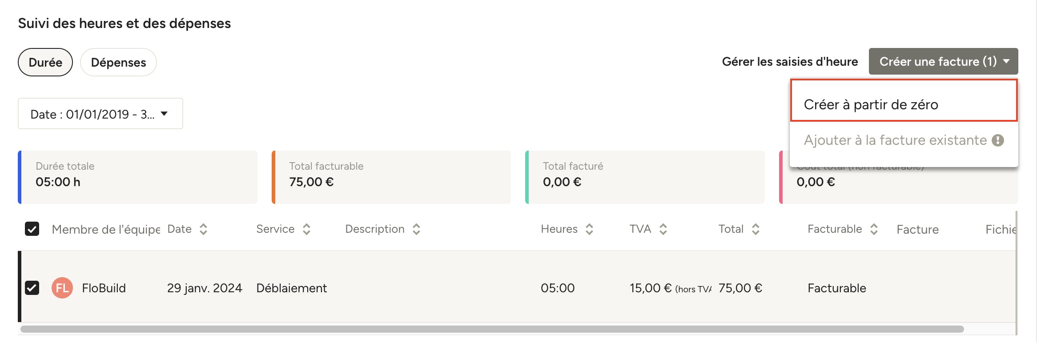Image resolution: width=1037 pixels, height=342 pixels.
Task: Click the Déblaiement service row entry
Action: pos(292,288)
